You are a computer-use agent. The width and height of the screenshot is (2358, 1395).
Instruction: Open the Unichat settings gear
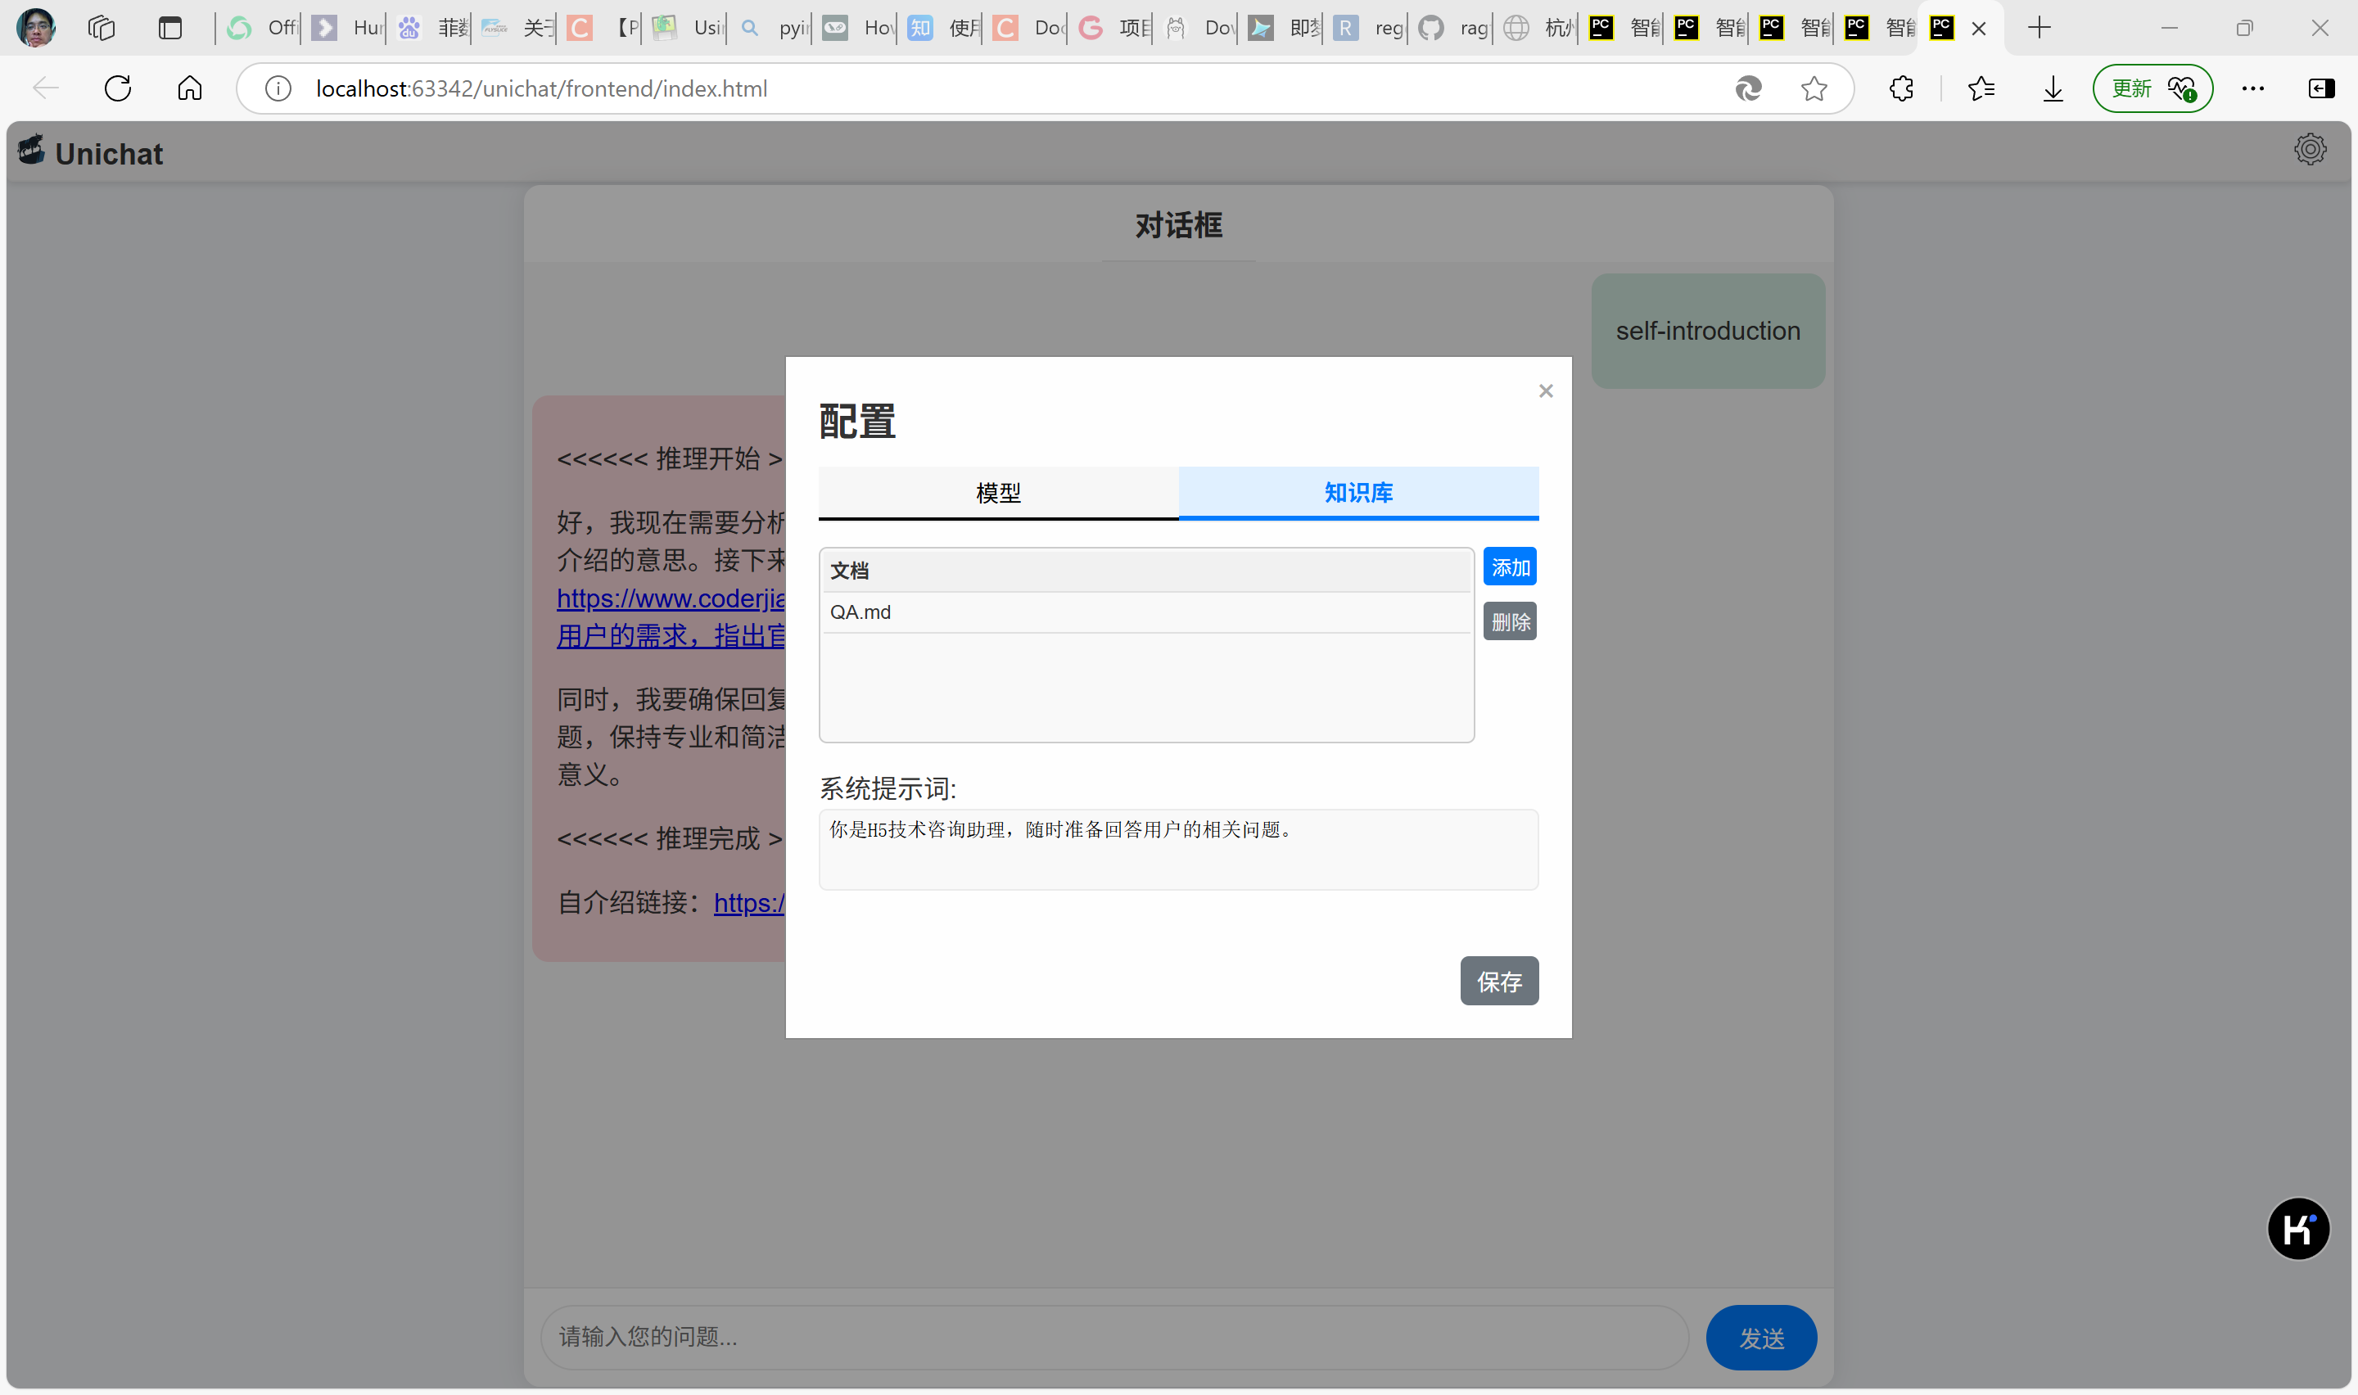click(x=2310, y=148)
